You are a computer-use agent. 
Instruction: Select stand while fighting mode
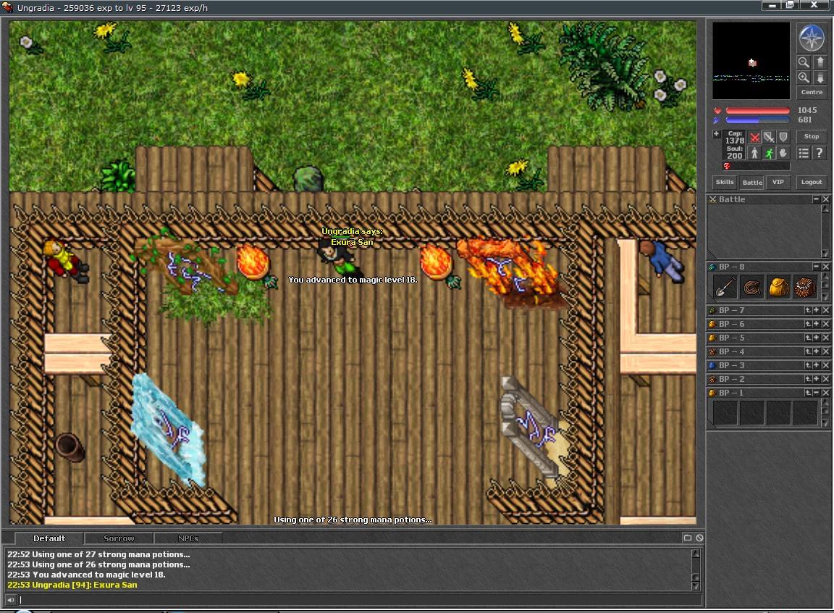754,154
